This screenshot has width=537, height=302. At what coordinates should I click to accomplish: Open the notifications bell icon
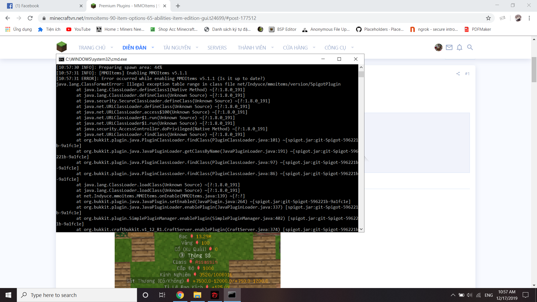click(459, 47)
